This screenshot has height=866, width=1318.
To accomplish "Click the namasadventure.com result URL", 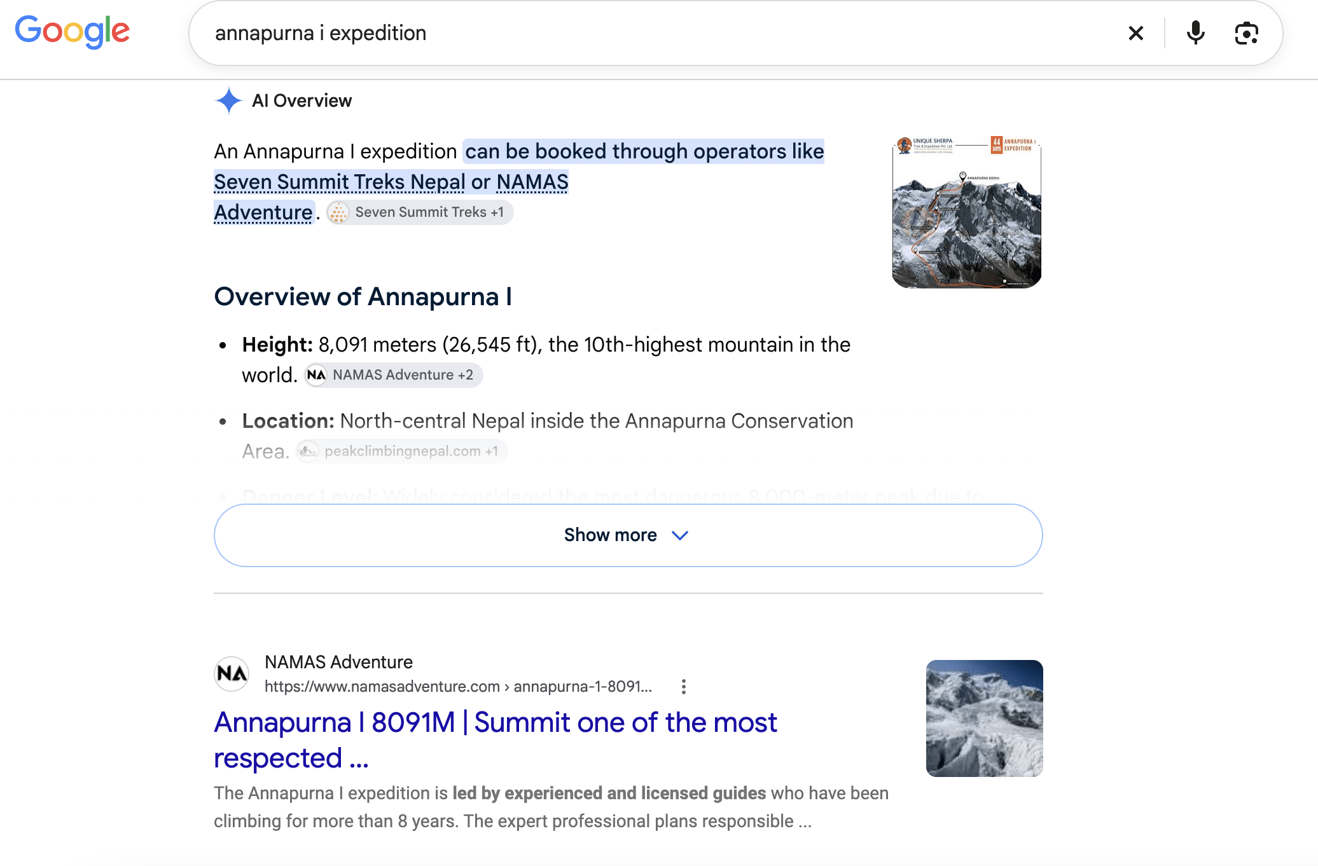I will (x=458, y=687).
